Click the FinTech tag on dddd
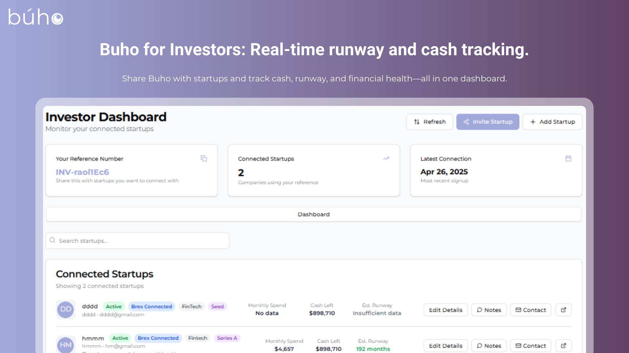This screenshot has height=353, width=629. (192, 307)
